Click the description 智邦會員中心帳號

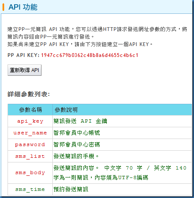(77, 133)
